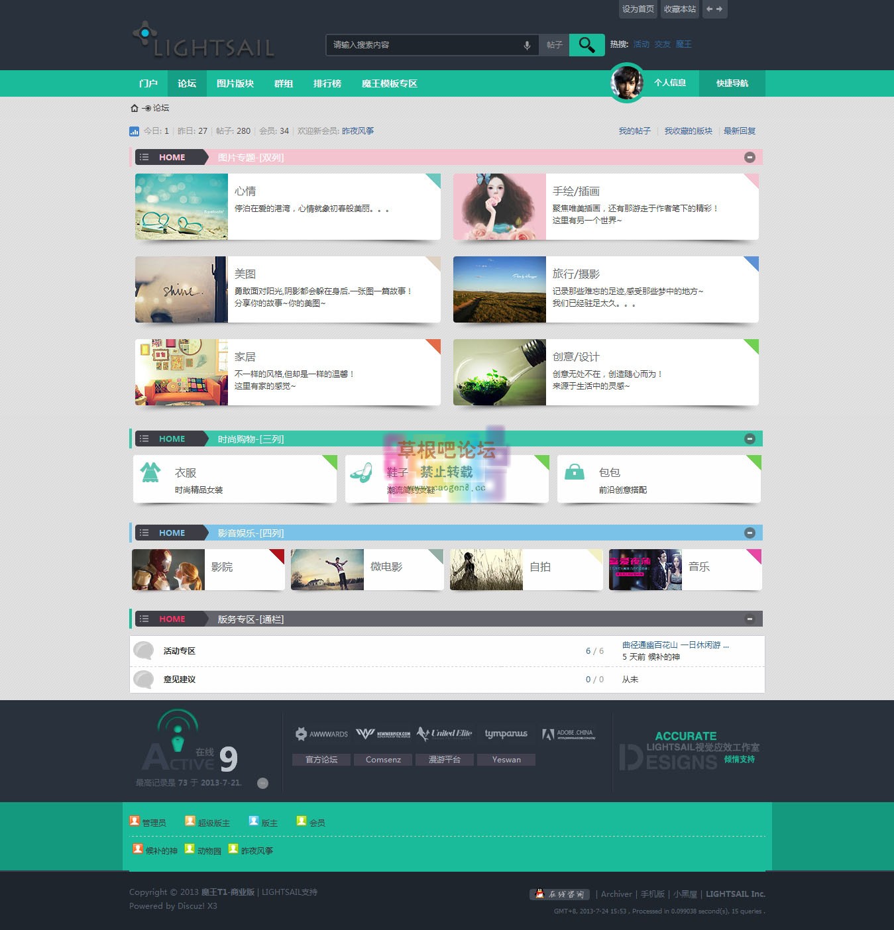Click the microphone voice search icon
894x930 pixels.
click(527, 45)
